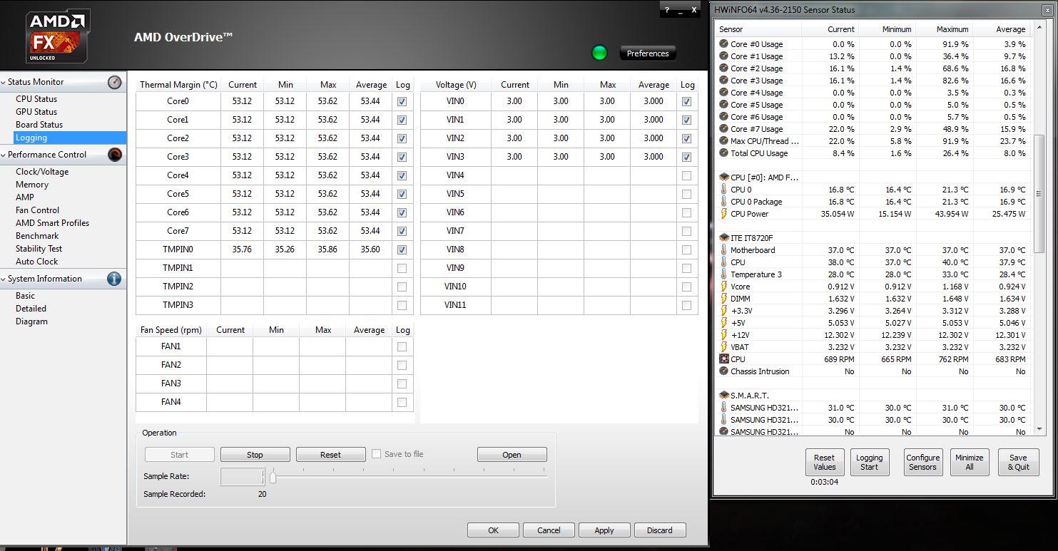Viewport: 1058px width, 551px height.
Task: Open AMD Smart Profiles
Action: click(52, 223)
